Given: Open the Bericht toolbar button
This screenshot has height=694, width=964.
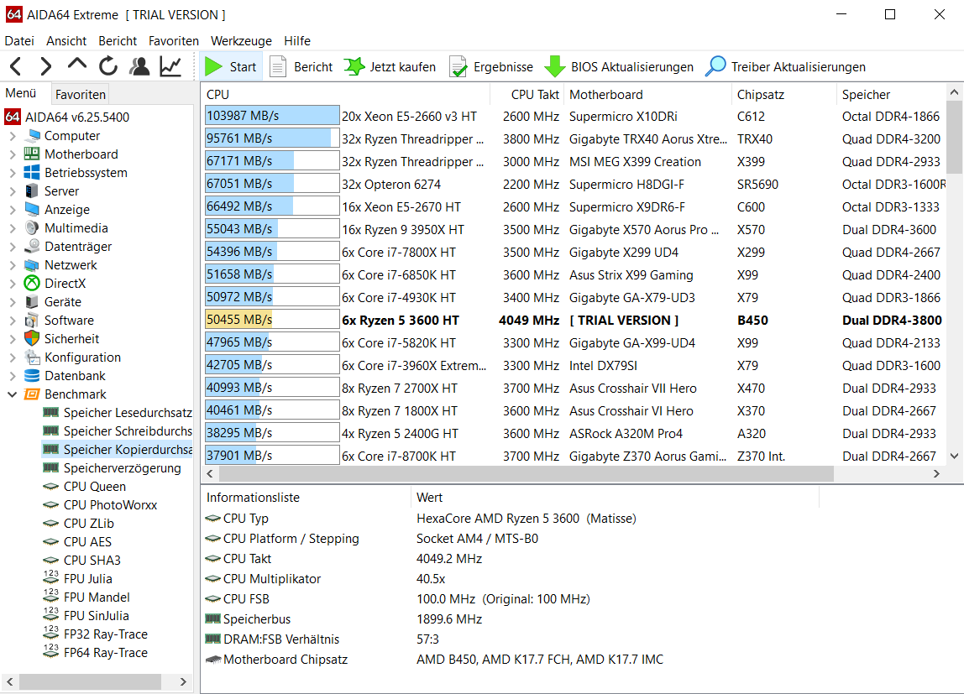Looking at the screenshot, I should pyautogui.click(x=301, y=66).
